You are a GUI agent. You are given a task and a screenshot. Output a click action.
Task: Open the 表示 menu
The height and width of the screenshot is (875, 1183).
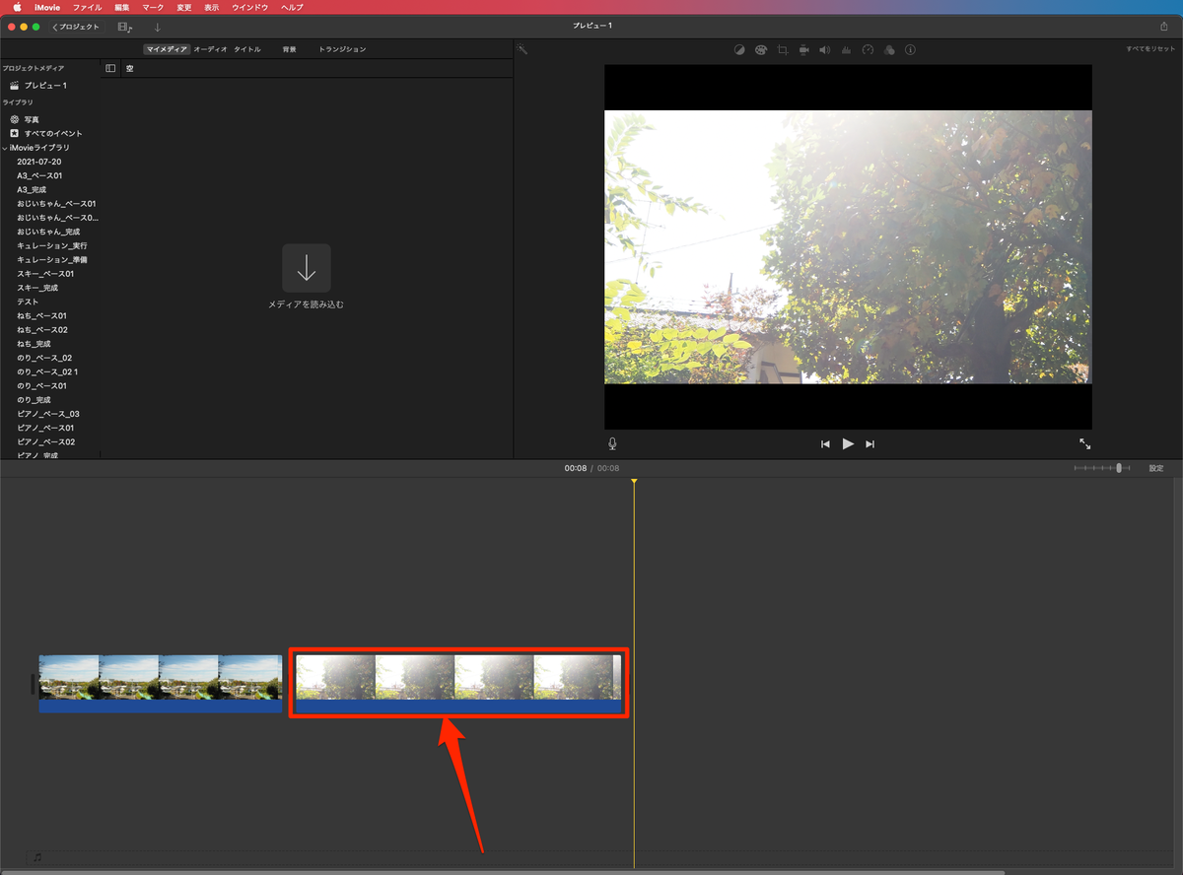click(x=212, y=7)
